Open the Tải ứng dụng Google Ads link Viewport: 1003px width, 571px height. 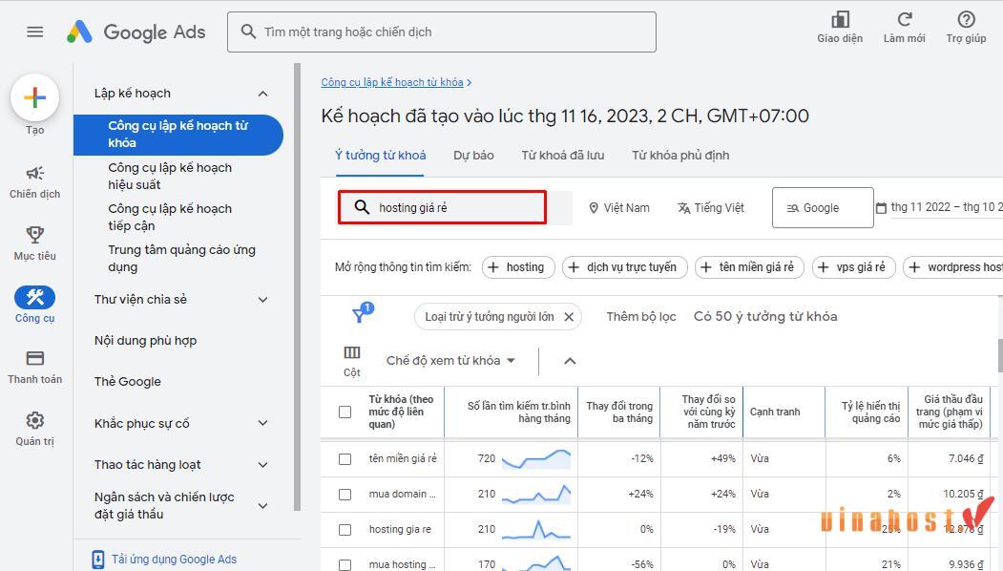coord(173,559)
